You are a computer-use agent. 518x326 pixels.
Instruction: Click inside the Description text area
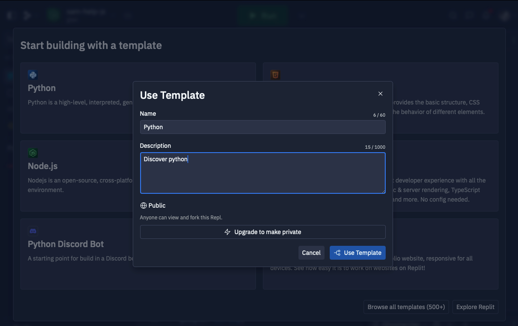(262, 173)
